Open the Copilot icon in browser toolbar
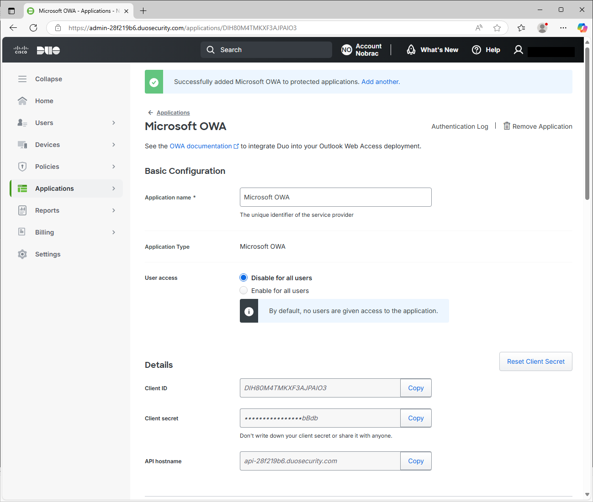Viewport: 593px width, 502px height. coord(582,28)
